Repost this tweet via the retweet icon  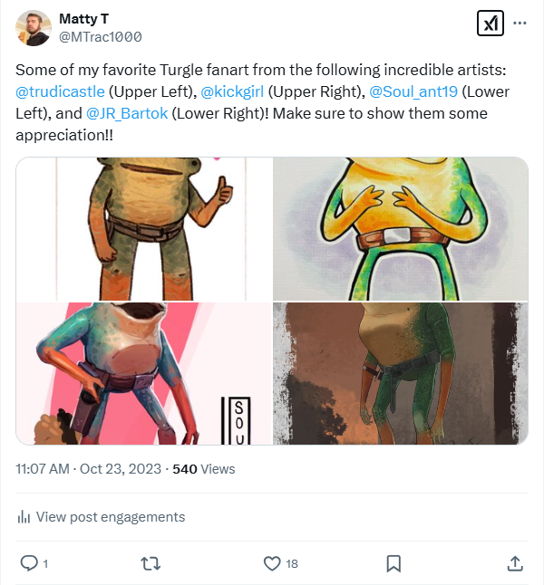pyautogui.click(x=151, y=563)
